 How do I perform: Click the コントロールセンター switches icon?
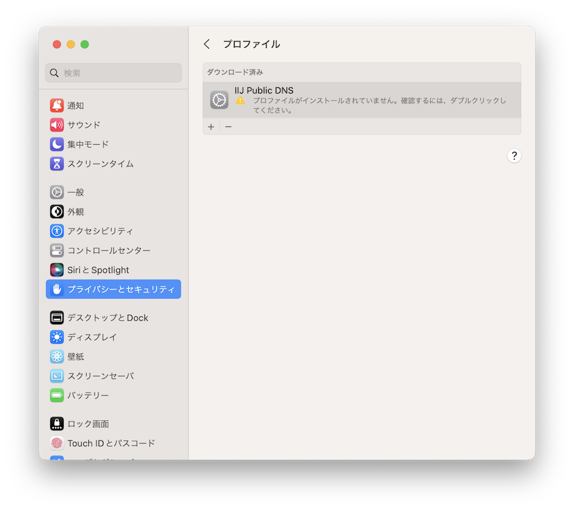tap(57, 250)
